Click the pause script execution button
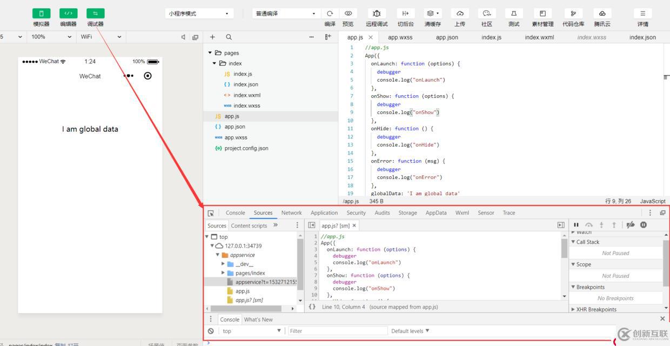 [576, 225]
